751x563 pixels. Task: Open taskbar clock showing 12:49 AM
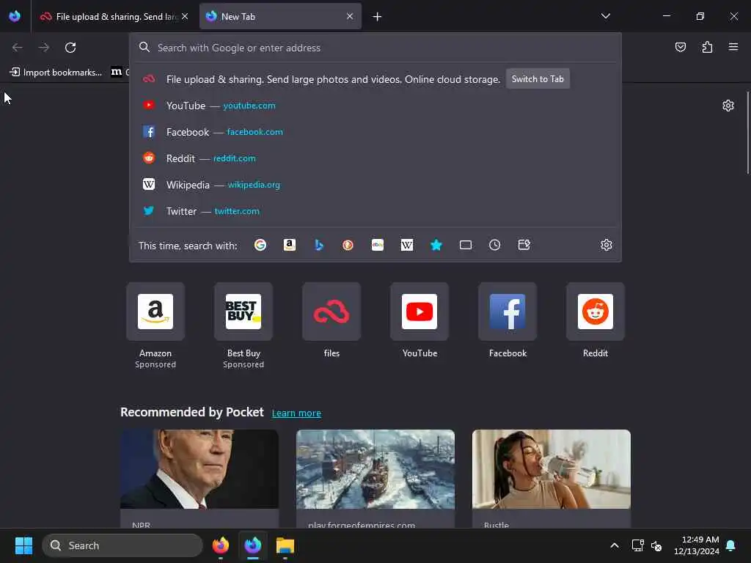point(697,545)
